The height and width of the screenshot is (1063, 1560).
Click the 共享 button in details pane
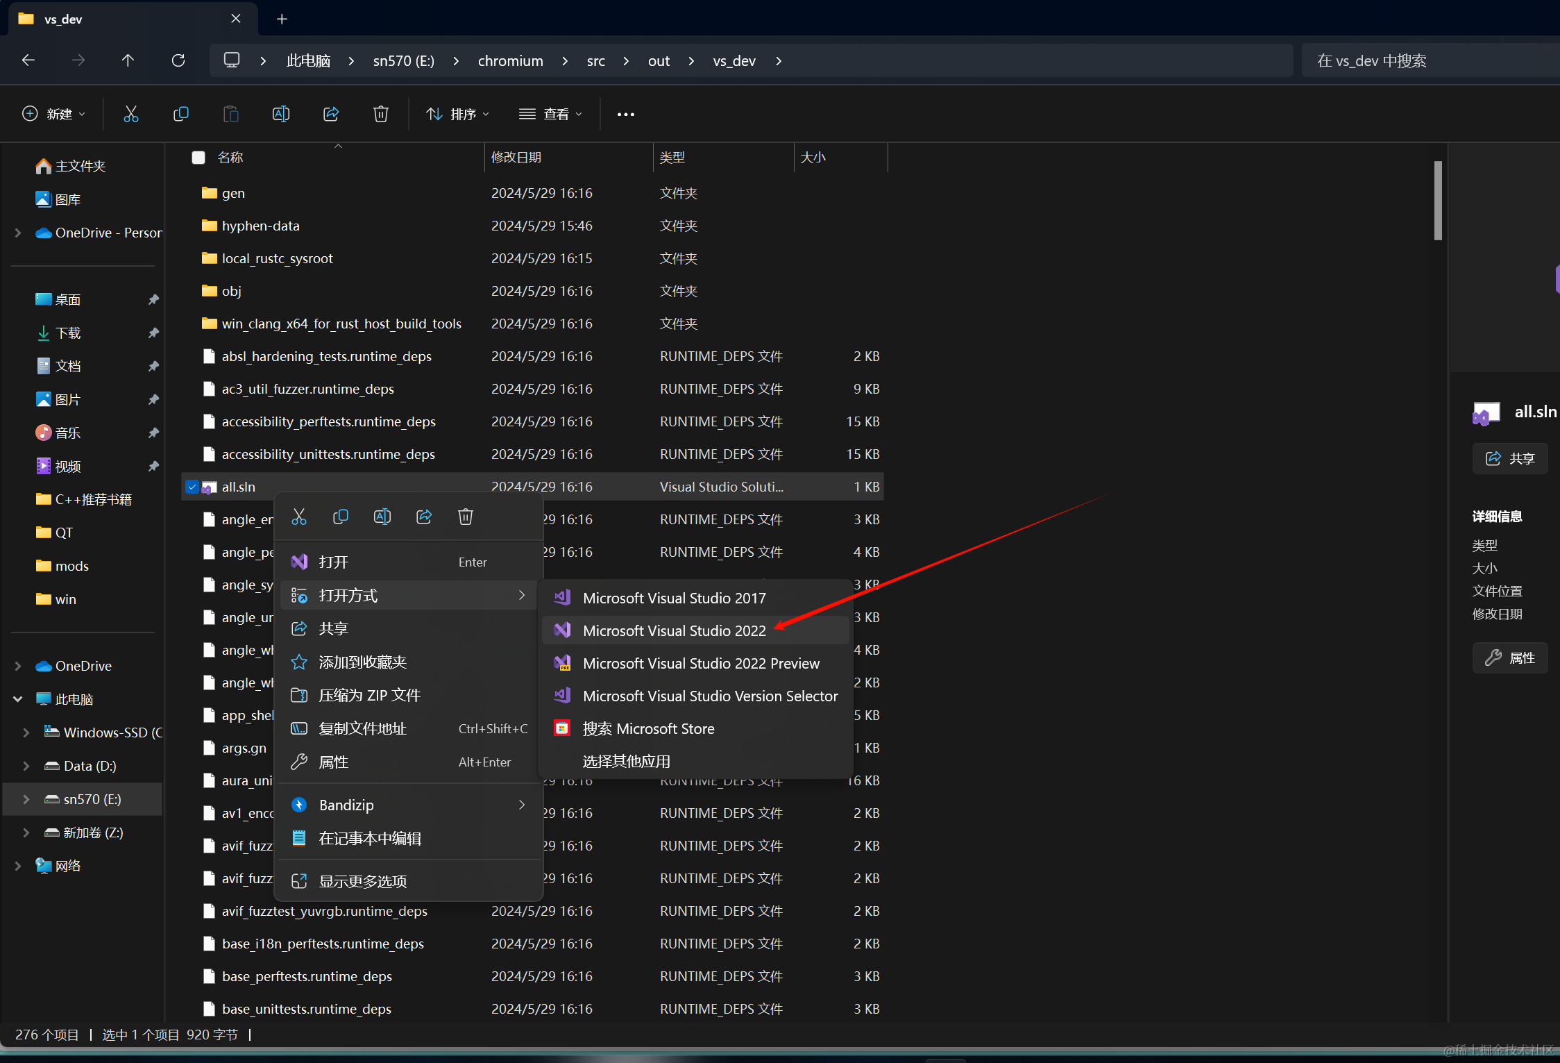(x=1509, y=458)
